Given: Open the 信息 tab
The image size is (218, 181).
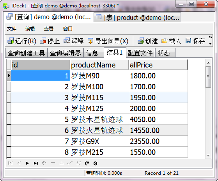Looking at the screenshot, I should pos(94,53).
